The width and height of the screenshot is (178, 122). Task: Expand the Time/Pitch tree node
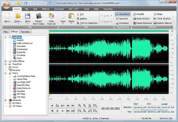click(5, 64)
